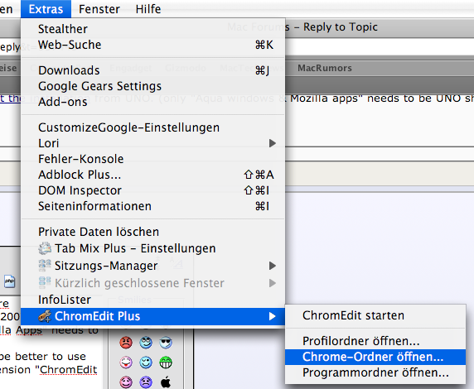Image resolution: width=474 pixels, height=389 pixels.
Task: Click the Tab Mix Plus gear icon
Action: [x=45, y=248]
